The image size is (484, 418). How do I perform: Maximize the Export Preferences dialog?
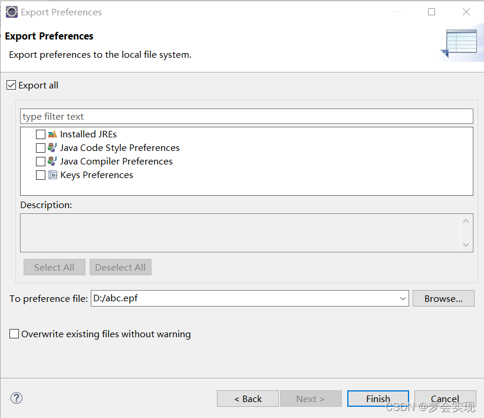[x=432, y=12]
